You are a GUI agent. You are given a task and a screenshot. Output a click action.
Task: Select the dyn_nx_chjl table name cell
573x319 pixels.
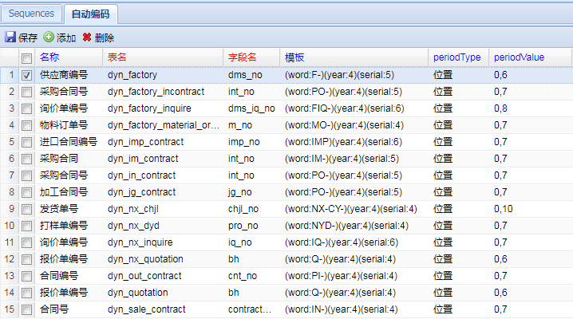(140, 209)
